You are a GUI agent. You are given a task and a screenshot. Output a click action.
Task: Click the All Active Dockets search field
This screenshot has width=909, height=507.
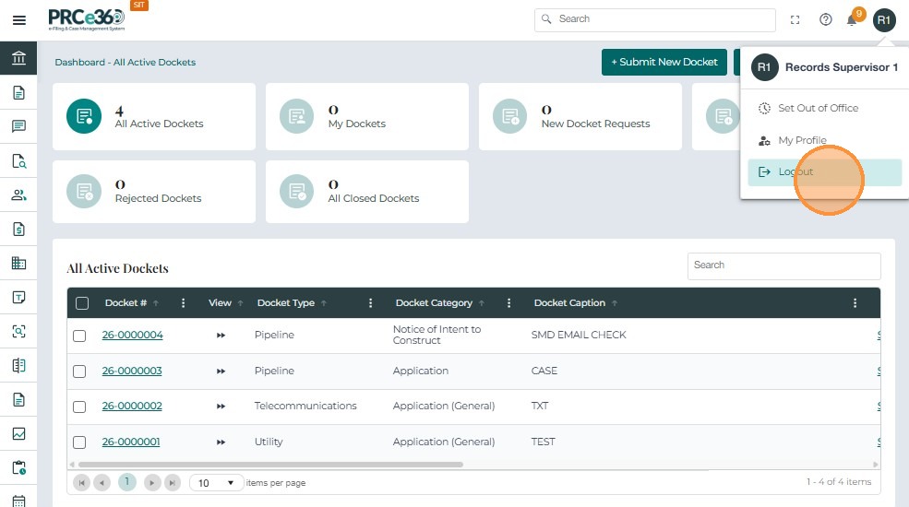[x=783, y=265]
